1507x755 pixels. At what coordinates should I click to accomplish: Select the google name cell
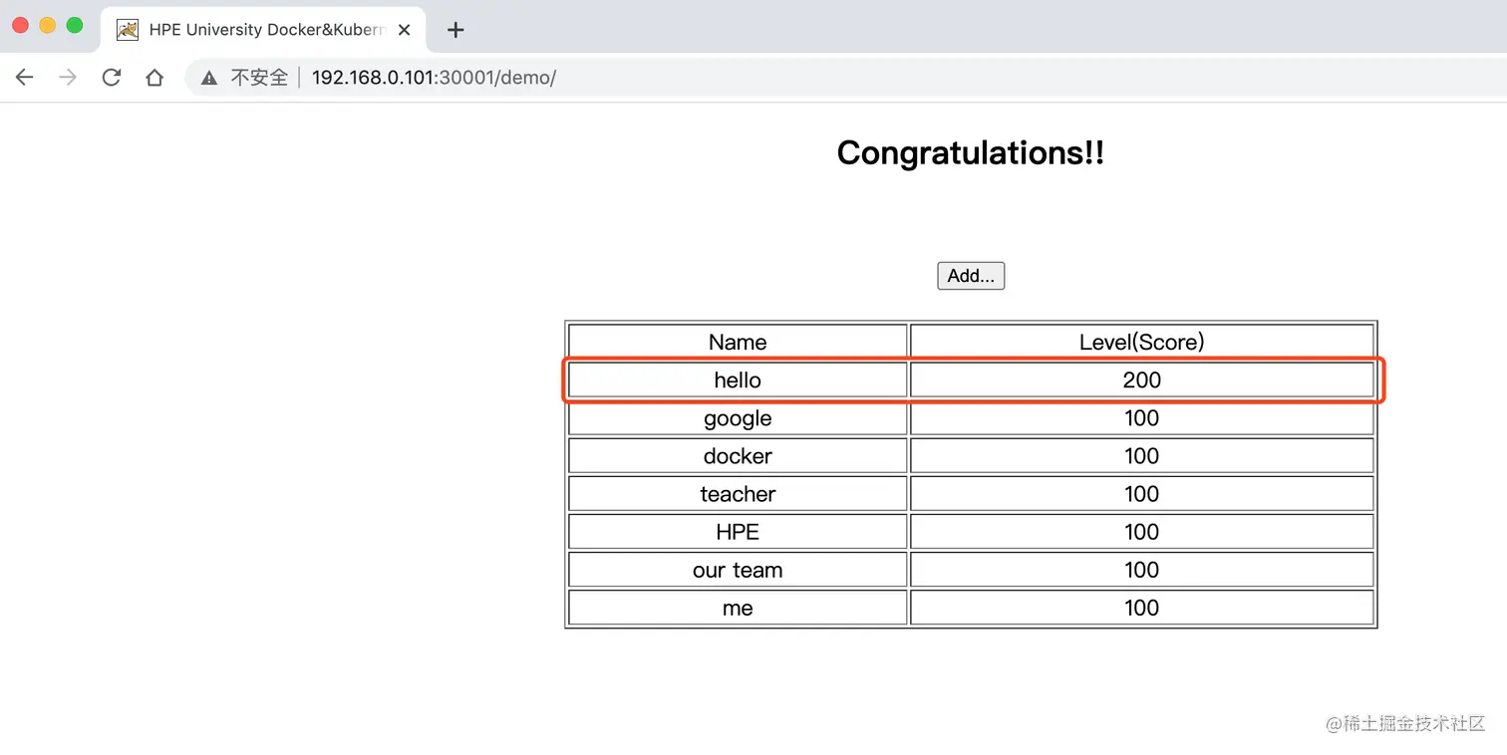tap(738, 417)
